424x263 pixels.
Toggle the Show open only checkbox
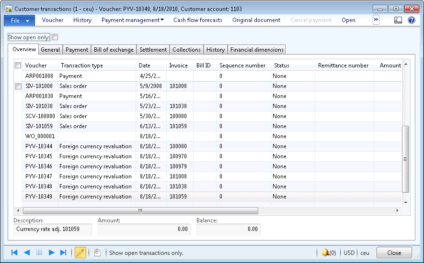pos(55,37)
